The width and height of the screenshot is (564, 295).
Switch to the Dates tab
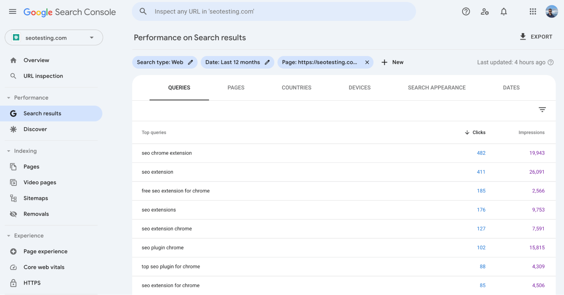(511, 88)
